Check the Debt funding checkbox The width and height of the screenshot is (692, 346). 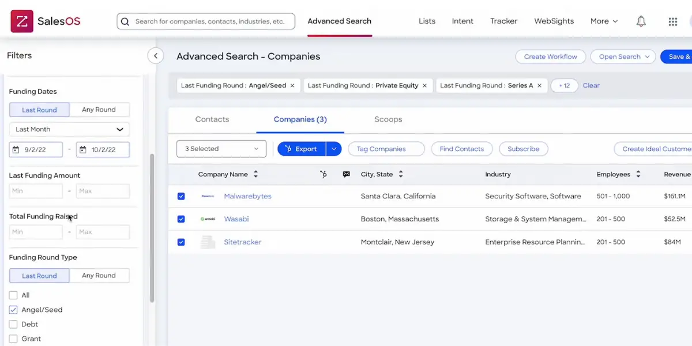pos(13,324)
